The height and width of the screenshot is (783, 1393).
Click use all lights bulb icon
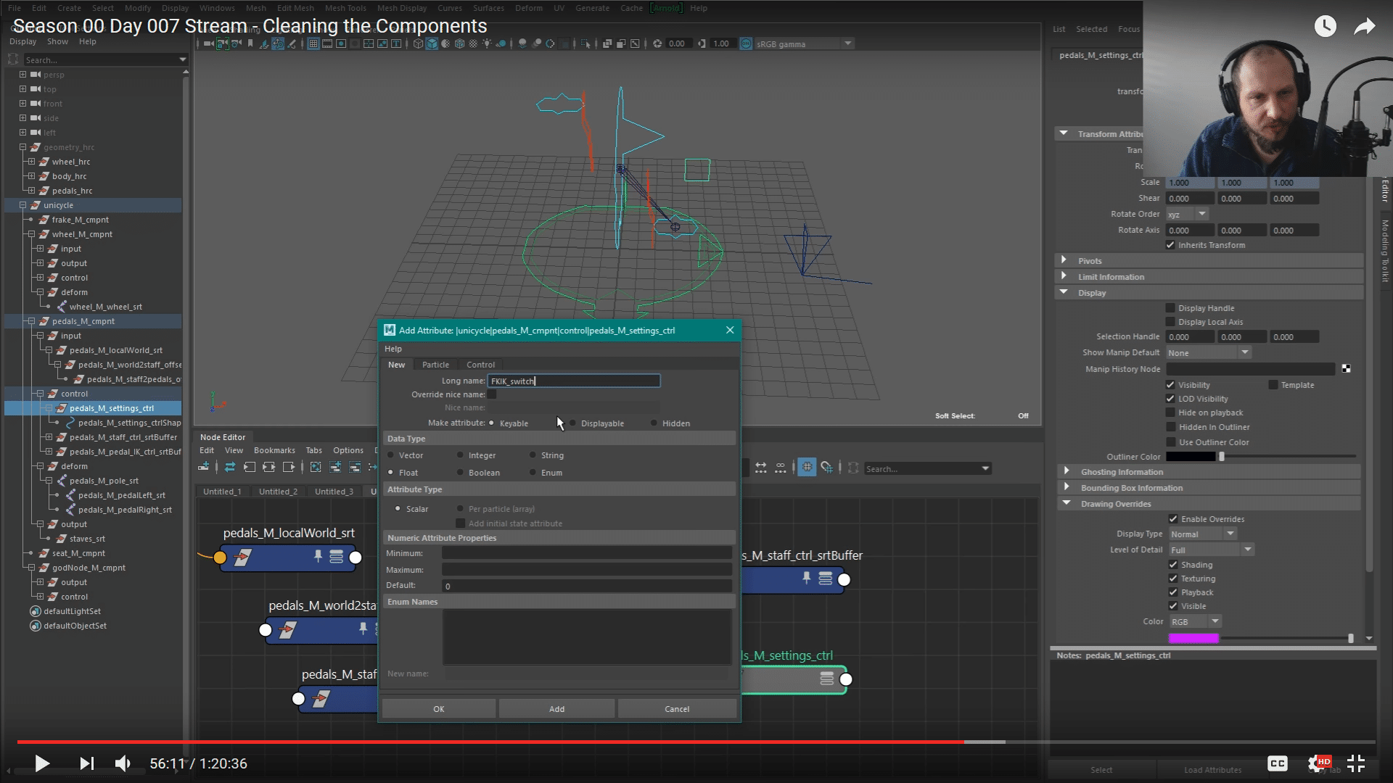(487, 43)
